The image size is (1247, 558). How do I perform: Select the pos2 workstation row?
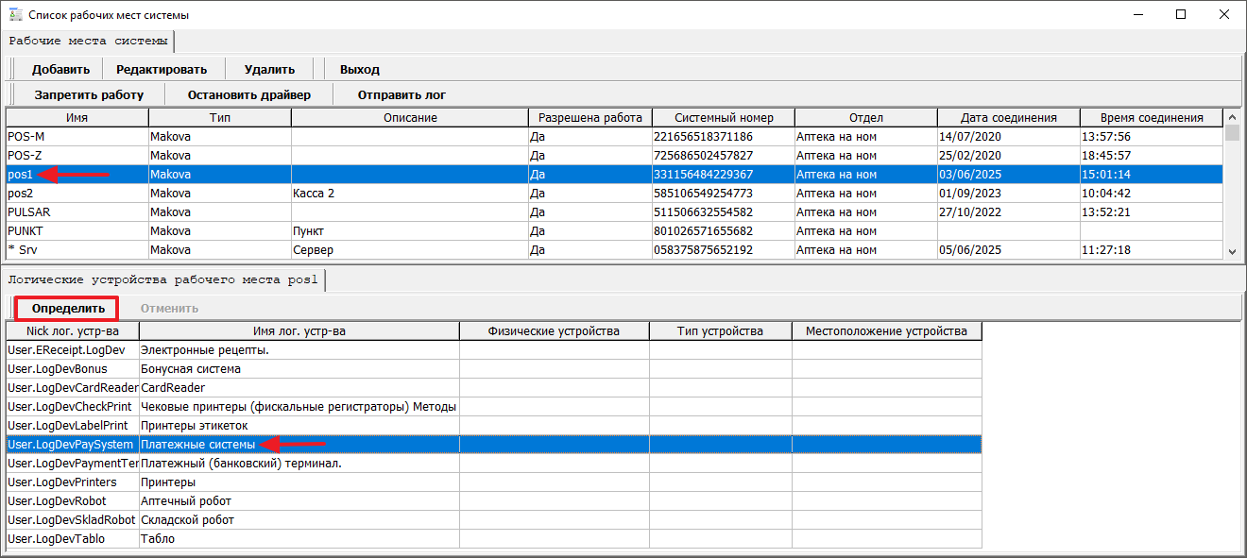tap(614, 194)
